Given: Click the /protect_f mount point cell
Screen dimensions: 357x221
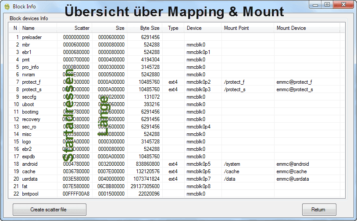Looking at the screenshot, I should [x=234, y=82].
